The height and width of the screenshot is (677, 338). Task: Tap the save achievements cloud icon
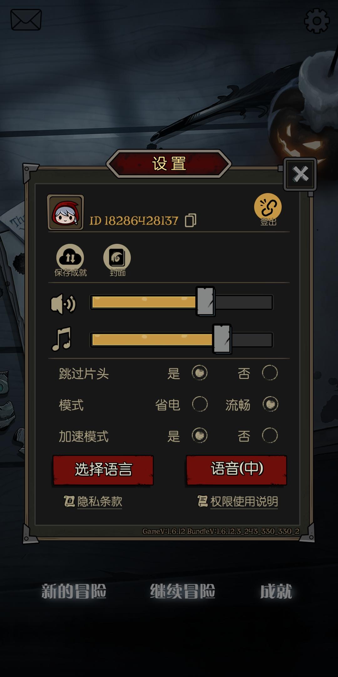coord(70,257)
